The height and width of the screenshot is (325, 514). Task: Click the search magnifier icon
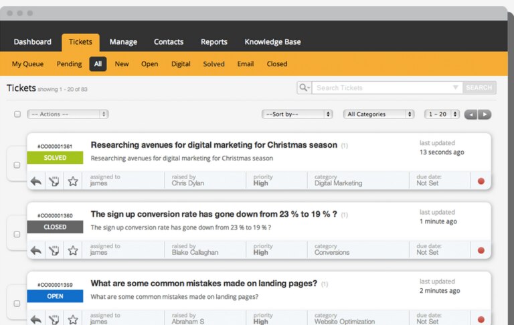(305, 88)
